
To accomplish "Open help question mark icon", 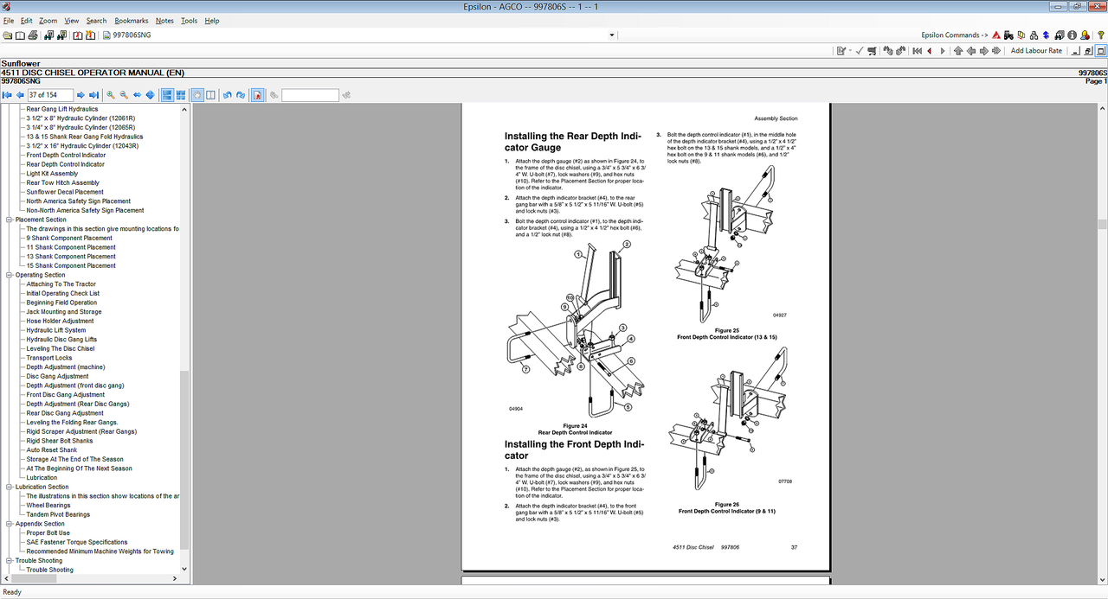I will (1100, 35).
